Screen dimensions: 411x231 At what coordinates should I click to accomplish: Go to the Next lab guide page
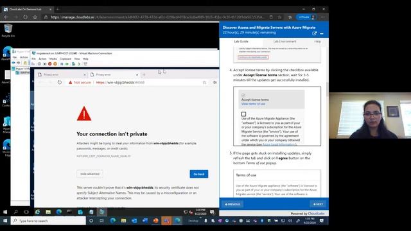click(x=318, y=204)
